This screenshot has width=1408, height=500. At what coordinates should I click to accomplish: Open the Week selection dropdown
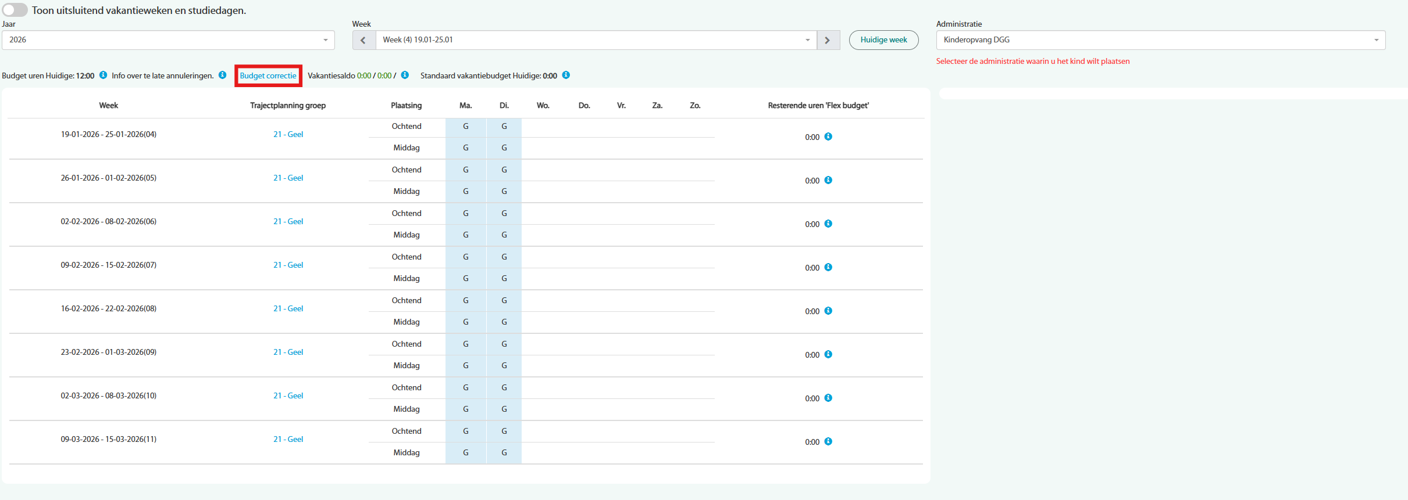coord(596,40)
